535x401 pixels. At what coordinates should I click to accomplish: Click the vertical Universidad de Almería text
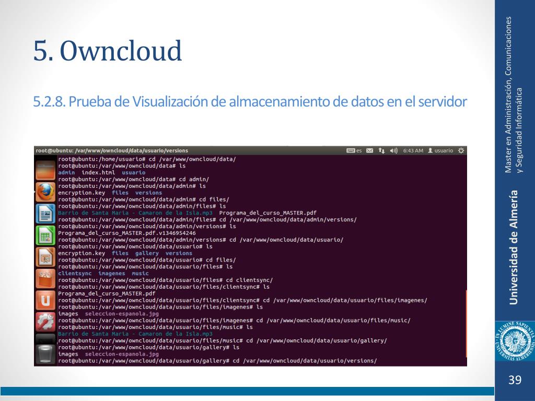coord(514,247)
